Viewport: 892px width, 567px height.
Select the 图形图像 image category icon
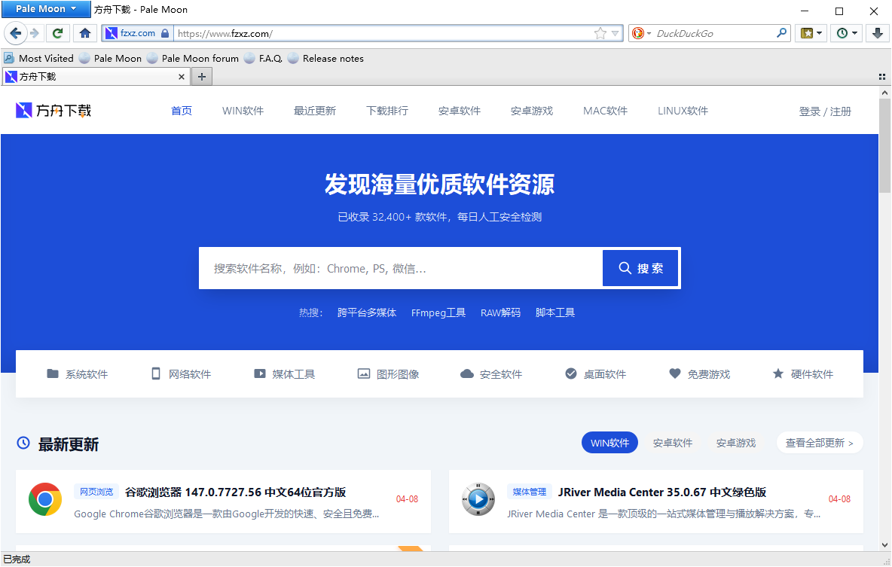click(x=362, y=373)
